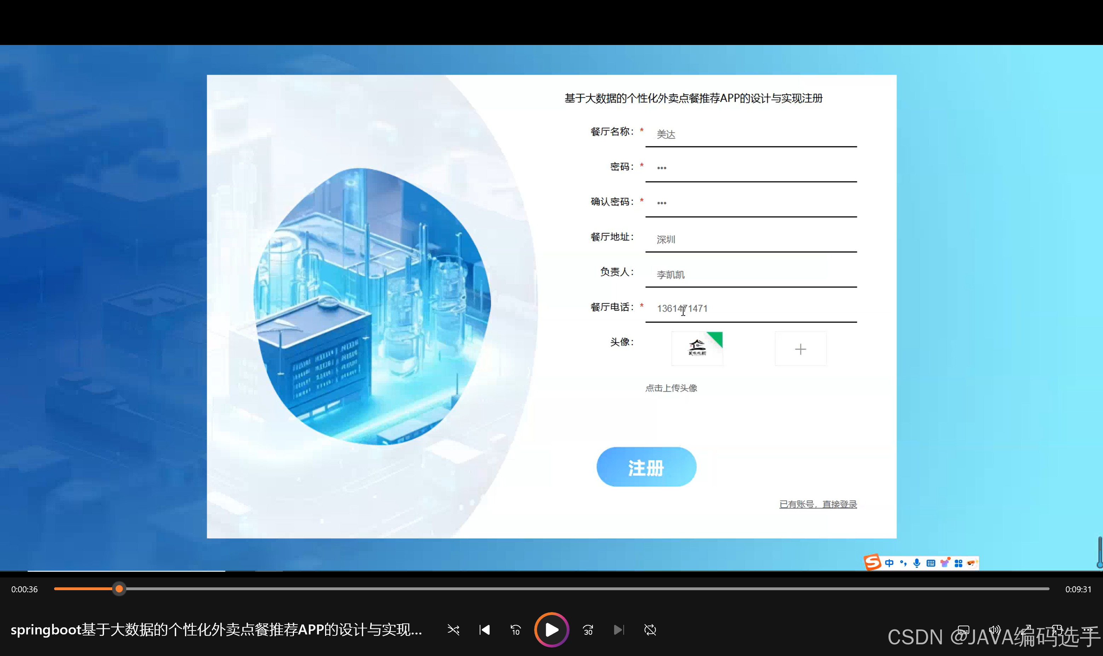Rewind the video 10 seconds

click(x=515, y=629)
